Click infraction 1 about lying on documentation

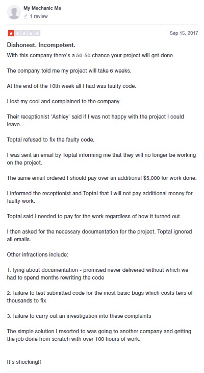[x=97, y=274]
